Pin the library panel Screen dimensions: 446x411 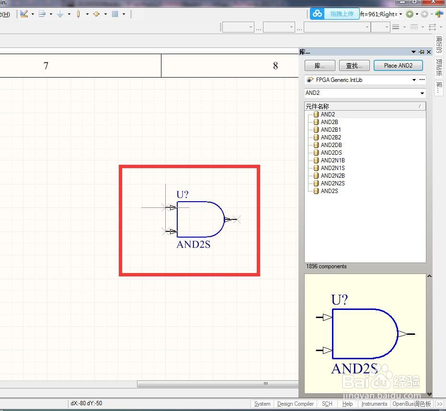(422, 52)
